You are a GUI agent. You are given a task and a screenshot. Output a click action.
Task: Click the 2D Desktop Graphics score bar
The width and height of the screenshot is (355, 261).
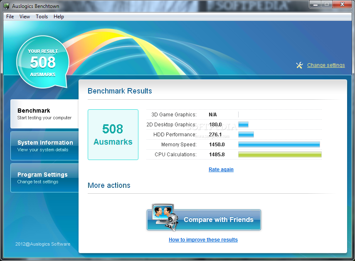[x=243, y=125]
